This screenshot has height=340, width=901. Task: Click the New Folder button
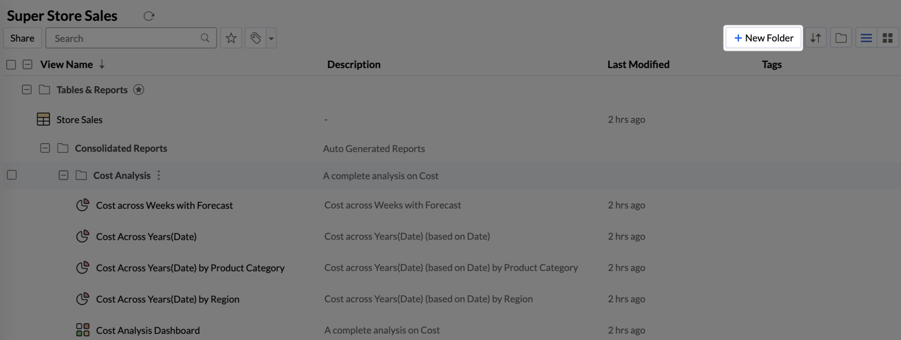[764, 38]
